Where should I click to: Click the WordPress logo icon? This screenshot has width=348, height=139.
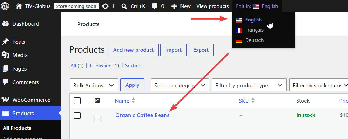tap(5, 6)
